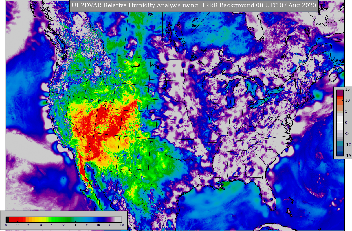Select the "-15" label on right colorbar

pyautogui.click(x=348, y=156)
